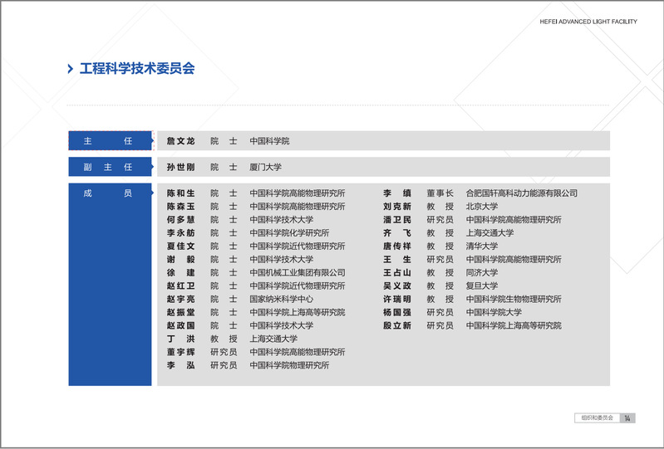Click the name 吴义政
664x449 pixels.
[397, 286]
